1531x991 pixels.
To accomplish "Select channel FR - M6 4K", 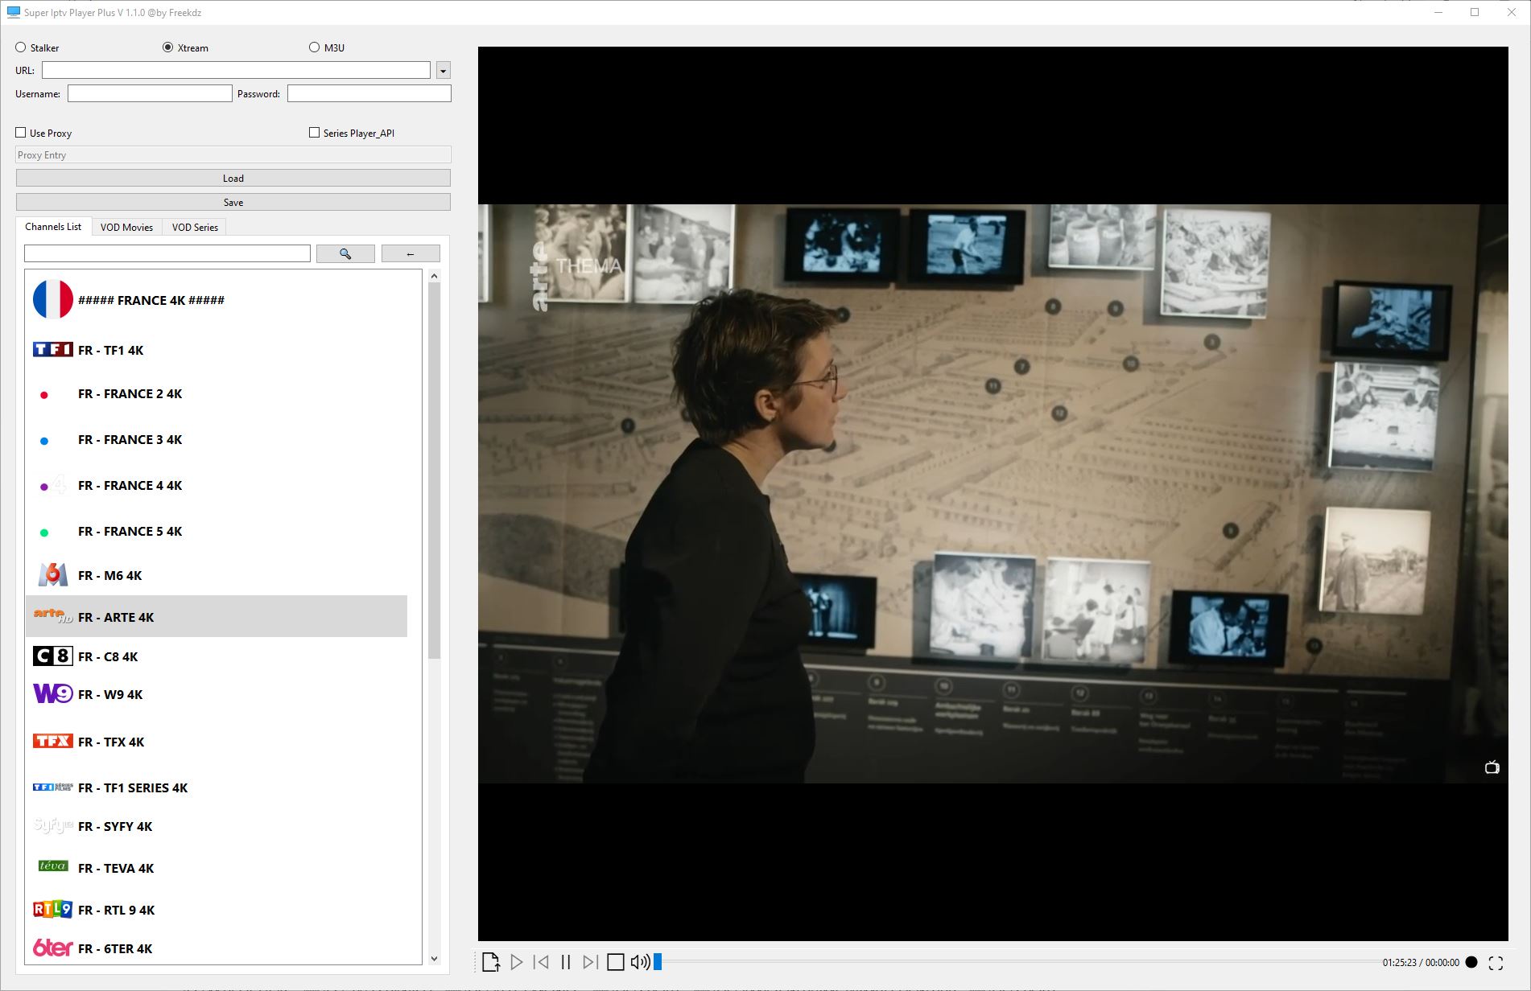I will (x=217, y=575).
